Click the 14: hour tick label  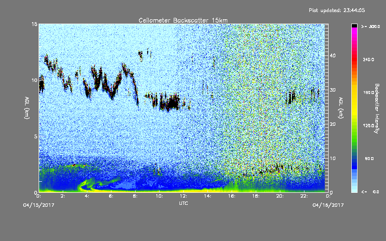[x=207, y=196]
